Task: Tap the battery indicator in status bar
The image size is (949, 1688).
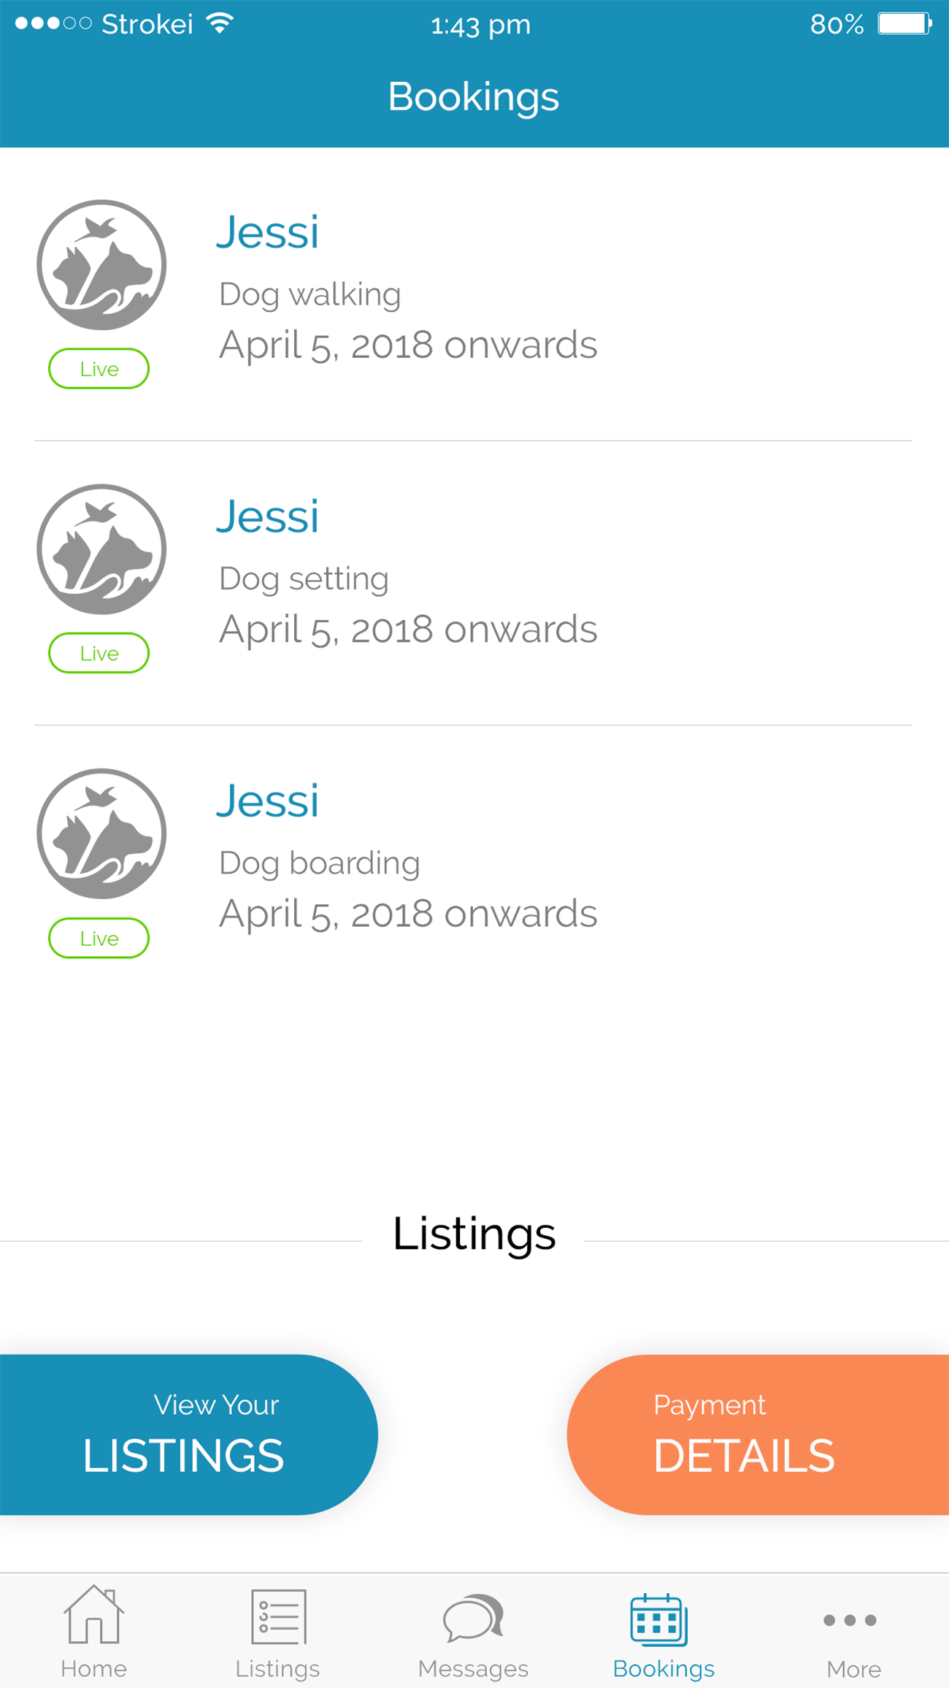Action: [x=904, y=23]
